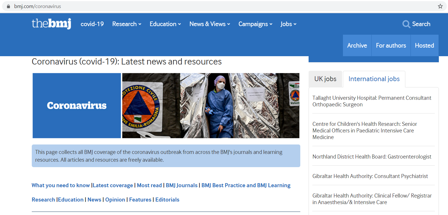The height and width of the screenshot is (215, 448).
Task: Open Northland District Health Board Gastroenterologist job
Action: (x=372, y=157)
